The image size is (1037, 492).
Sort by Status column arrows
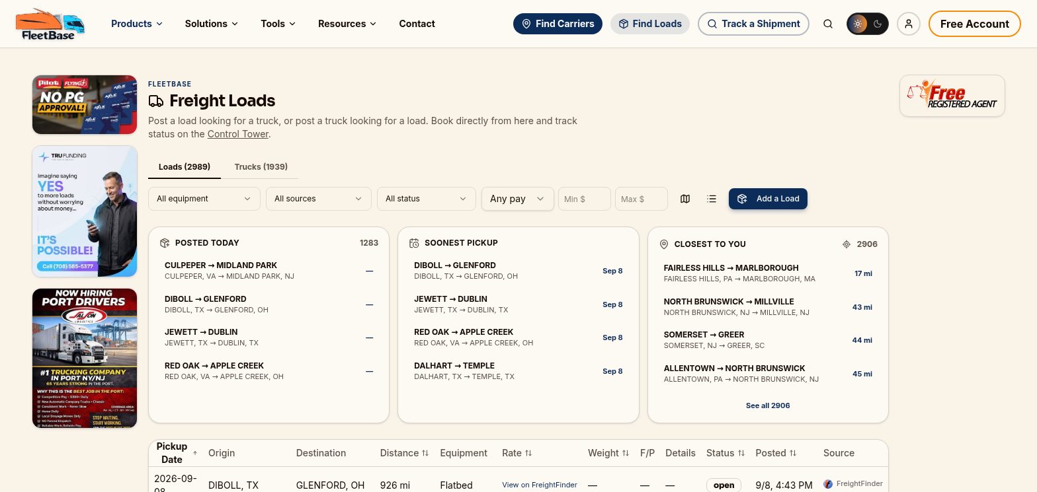click(741, 453)
